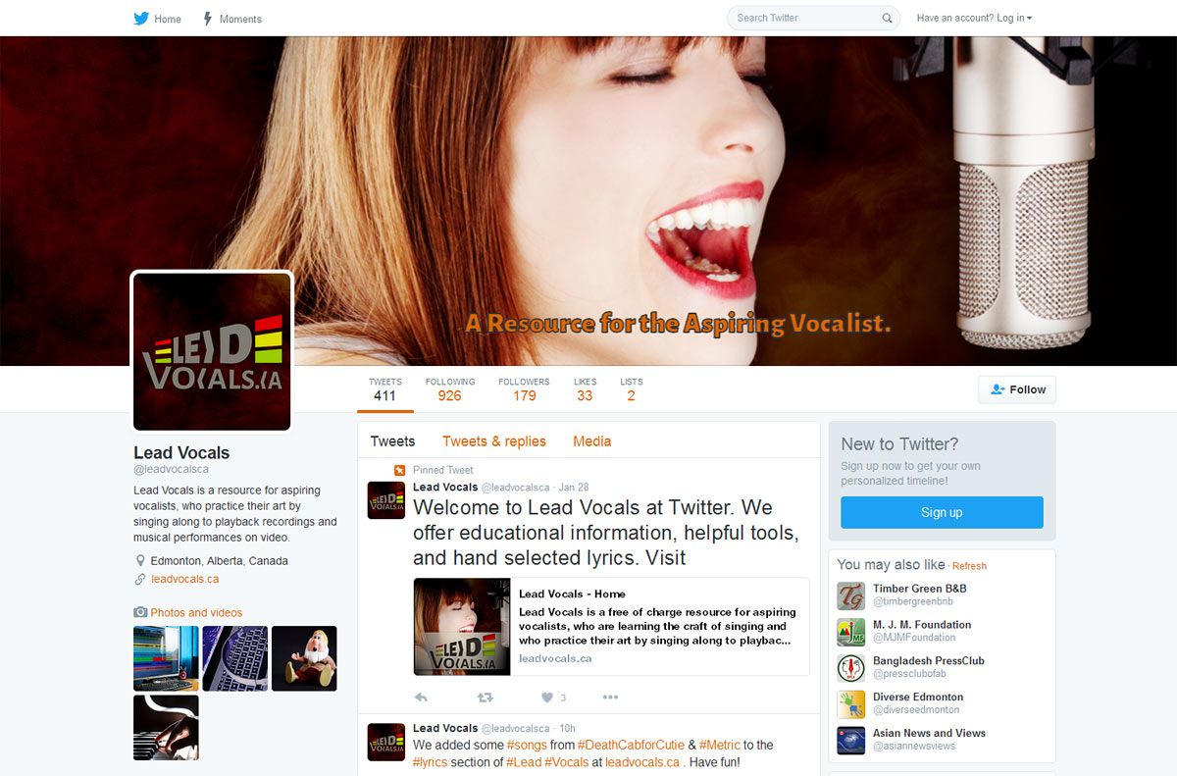Click the chain link icon beside website
Screen dimensions: 1177x776
click(140, 579)
